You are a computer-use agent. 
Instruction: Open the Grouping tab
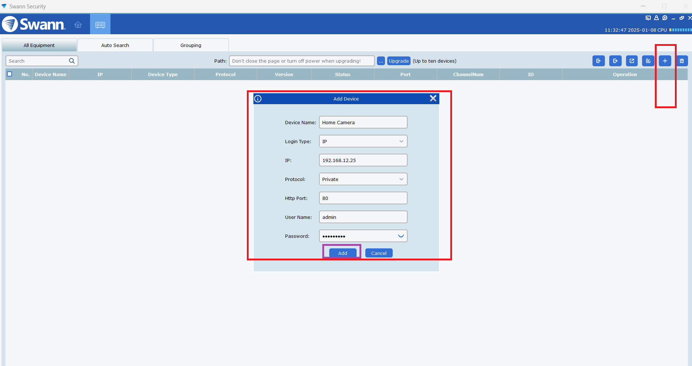(191, 45)
